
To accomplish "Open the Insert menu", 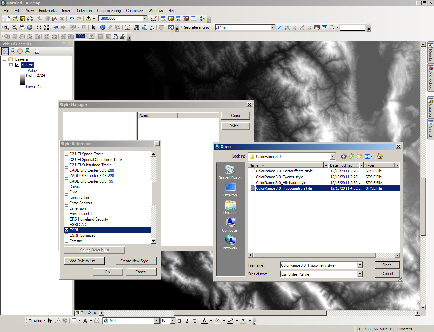I will pyautogui.click(x=67, y=11).
